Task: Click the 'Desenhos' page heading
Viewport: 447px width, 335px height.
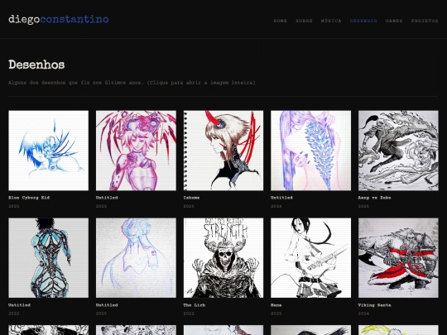Action: pos(36,65)
